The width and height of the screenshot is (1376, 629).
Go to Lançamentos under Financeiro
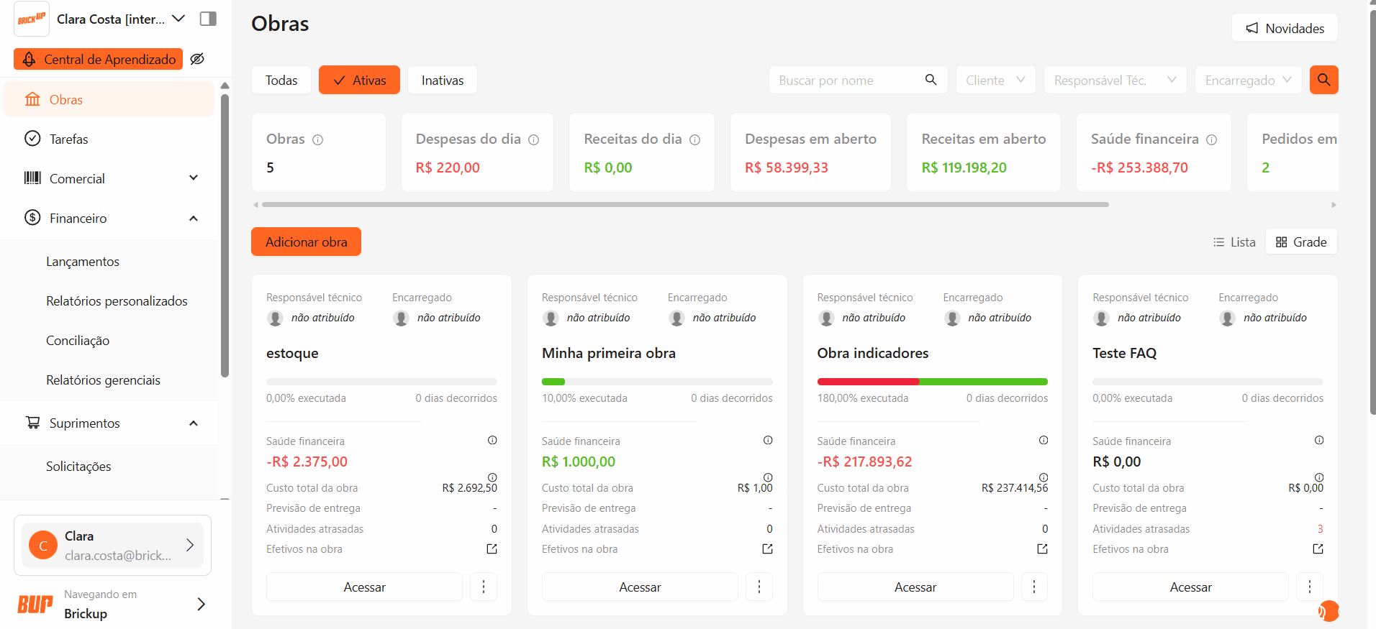coord(83,262)
